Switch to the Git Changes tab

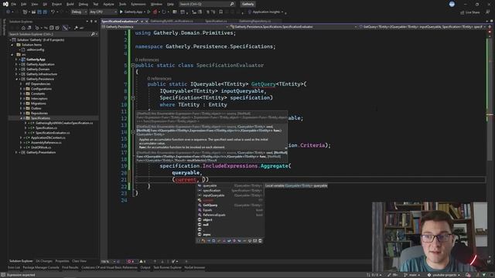coord(44,261)
